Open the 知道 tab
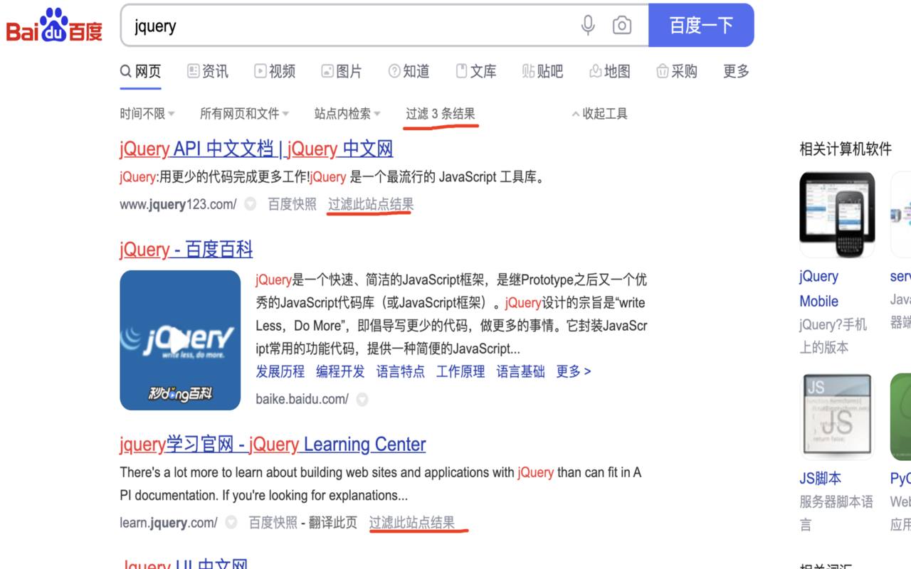The height and width of the screenshot is (569, 911). click(409, 71)
